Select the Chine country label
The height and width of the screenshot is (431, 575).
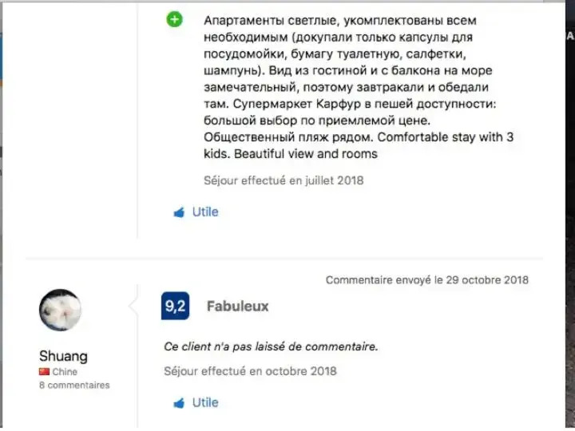click(65, 372)
